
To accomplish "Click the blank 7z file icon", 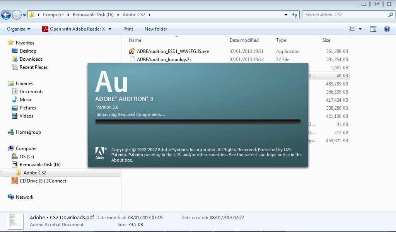I will click(132, 59).
